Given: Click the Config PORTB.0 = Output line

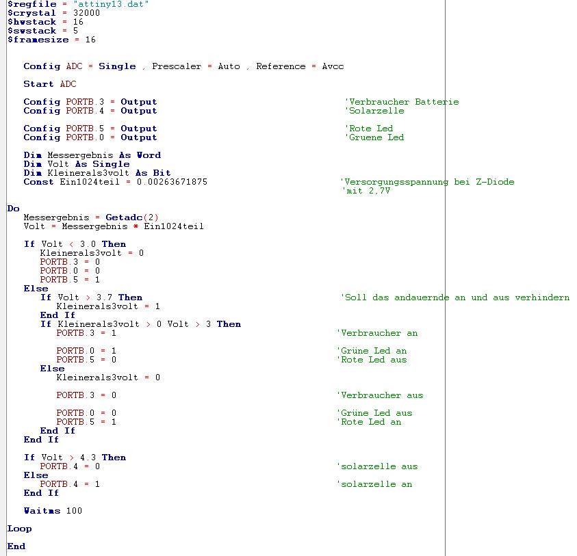Looking at the screenshot, I should 90,137.
